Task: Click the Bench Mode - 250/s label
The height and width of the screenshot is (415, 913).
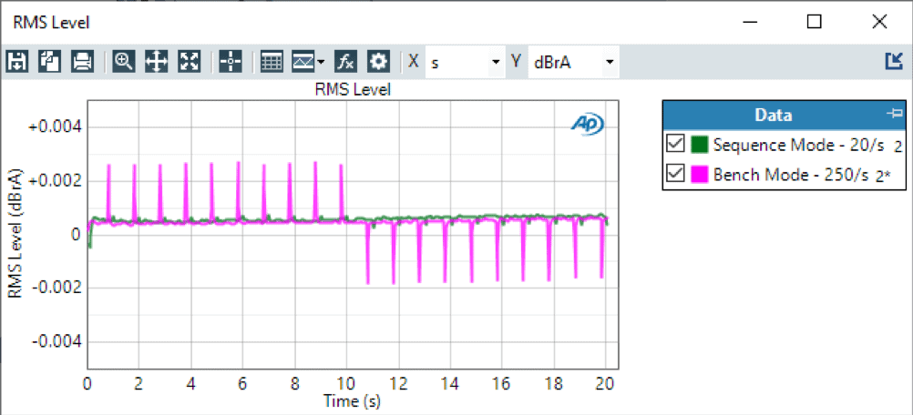Action: point(790,173)
